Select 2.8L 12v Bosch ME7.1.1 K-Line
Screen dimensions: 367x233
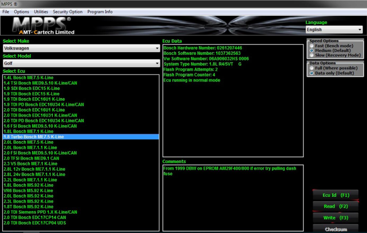(x=81, y=169)
